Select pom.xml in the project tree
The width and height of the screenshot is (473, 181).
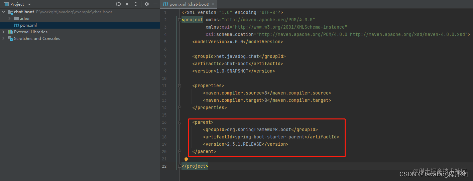pos(28,25)
